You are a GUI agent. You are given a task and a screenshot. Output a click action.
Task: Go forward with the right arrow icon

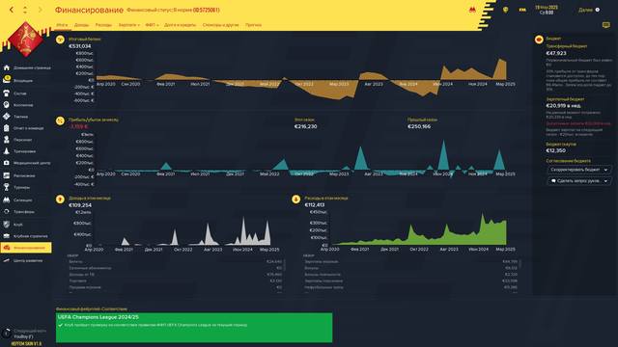pos(40,10)
